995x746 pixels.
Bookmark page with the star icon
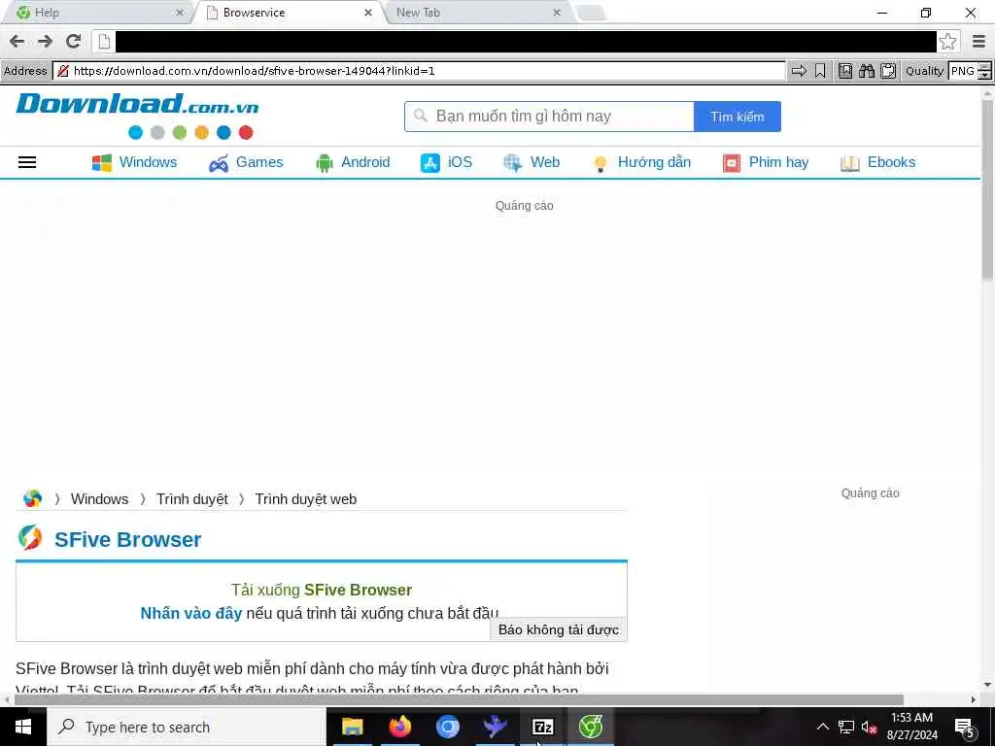click(948, 42)
